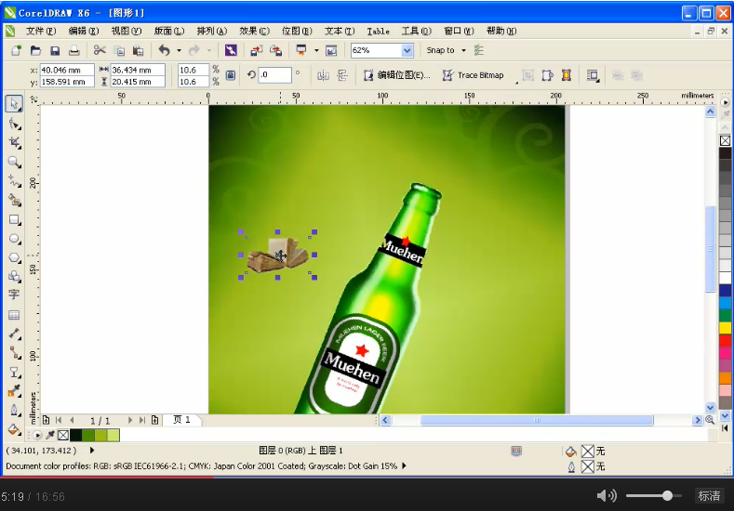This screenshot has height=511, width=734.
Task: Click the 标清 quality button
Action: pyautogui.click(x=709, y=495)
